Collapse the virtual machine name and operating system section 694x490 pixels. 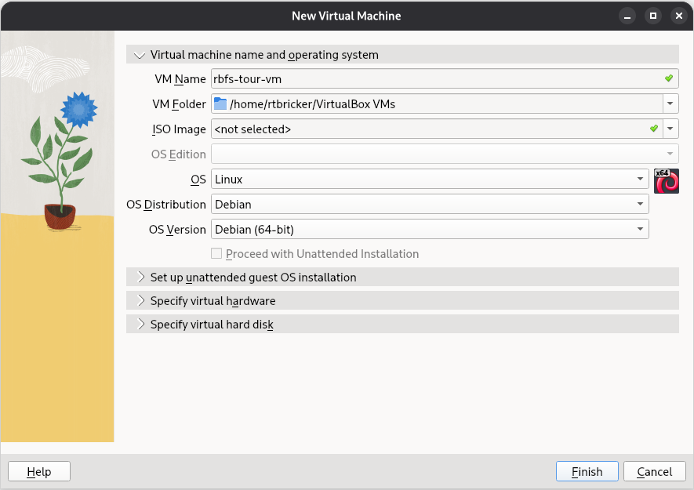click(140, 55)
